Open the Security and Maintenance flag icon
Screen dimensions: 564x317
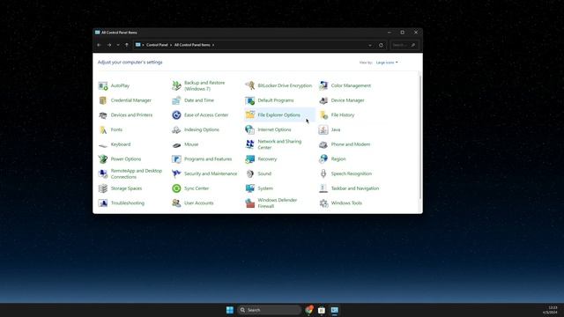pos(176,174)
